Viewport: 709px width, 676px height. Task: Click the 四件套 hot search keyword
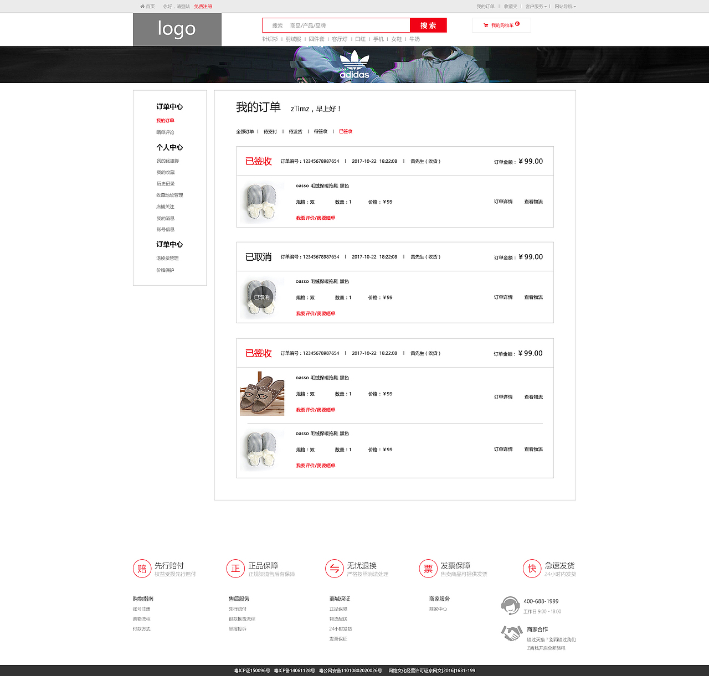point(316,39)
